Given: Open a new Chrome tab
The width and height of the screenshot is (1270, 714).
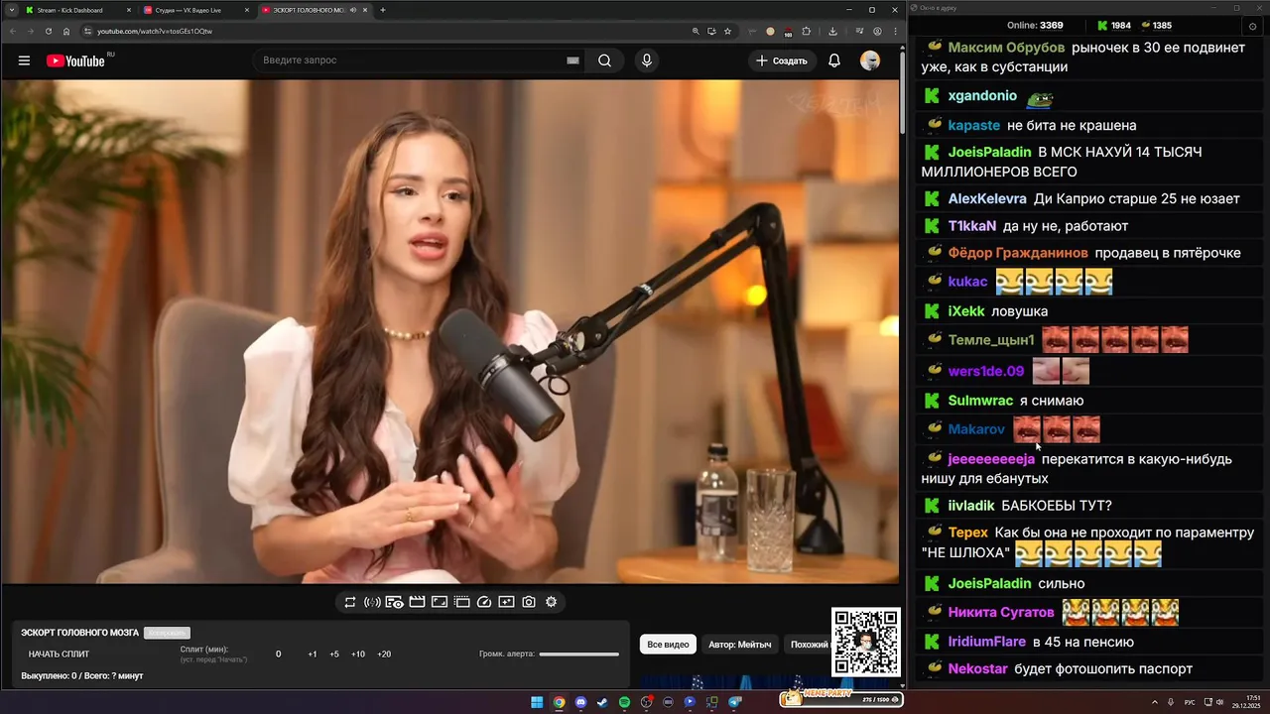Looking at the screenshot, I should (383, 10).
